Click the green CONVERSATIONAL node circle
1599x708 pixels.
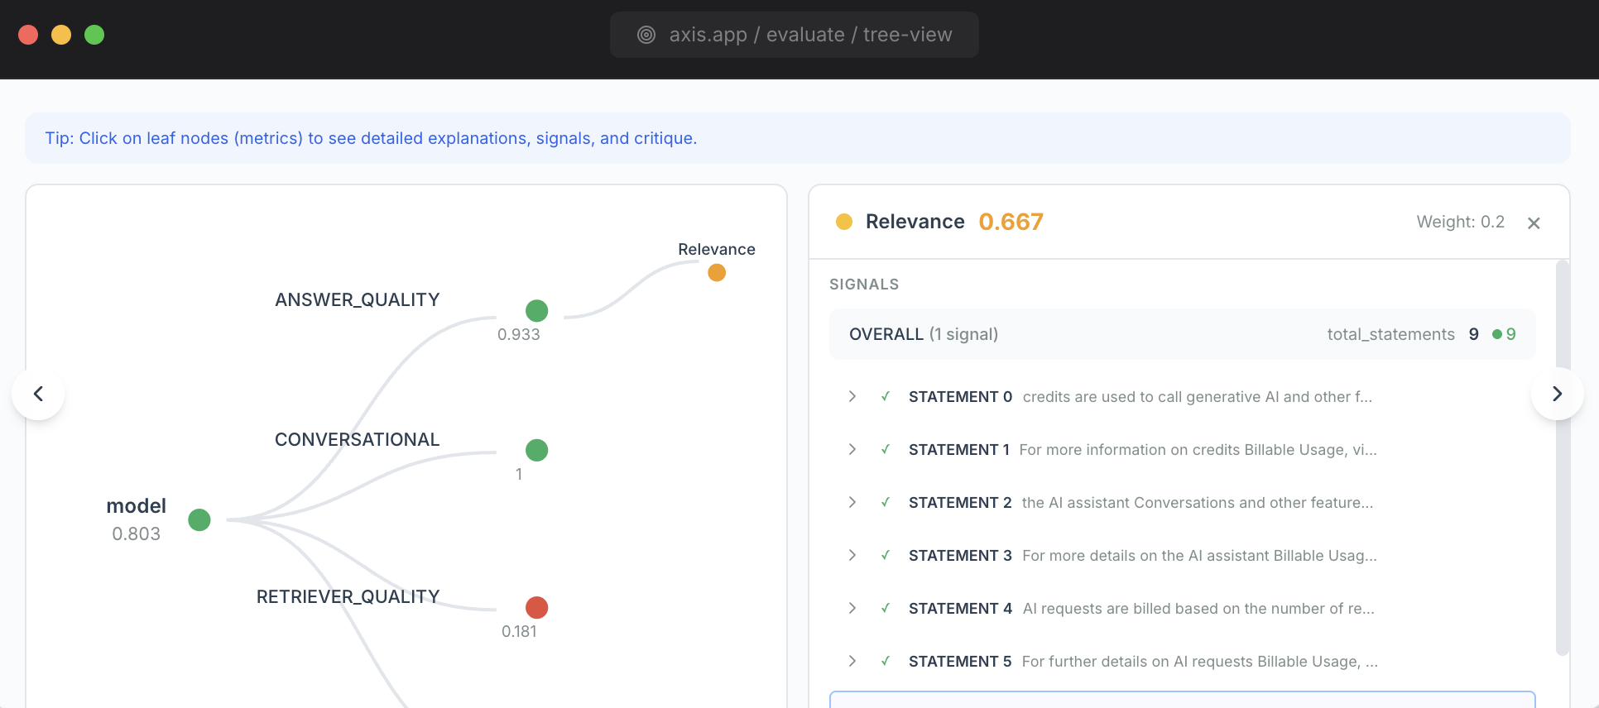point(536,450)
